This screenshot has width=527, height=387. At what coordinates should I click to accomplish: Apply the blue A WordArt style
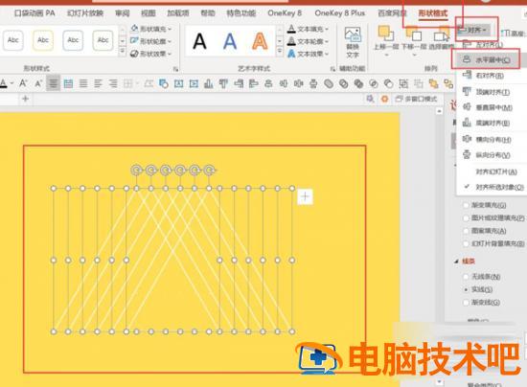pyautogui.click(x=230, y=41)
